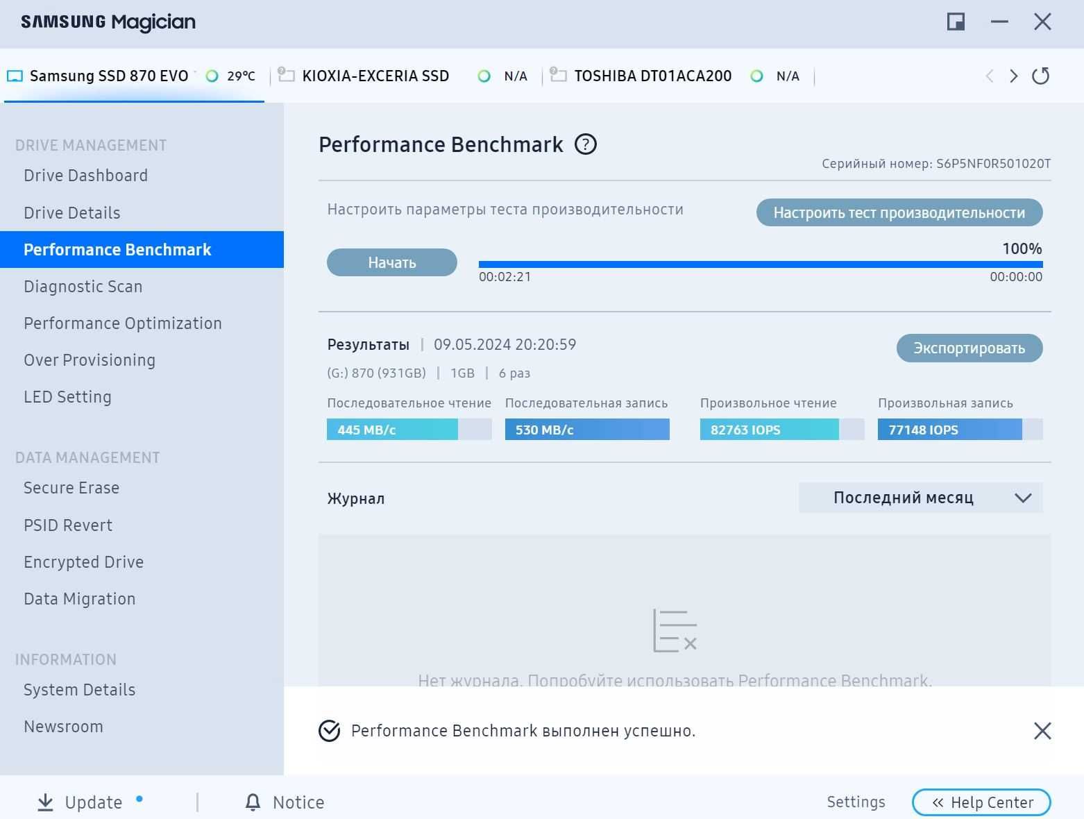The image size is (1084, 819).
Task: Click the Notice bell icon
Action: (x=253, y=802)
